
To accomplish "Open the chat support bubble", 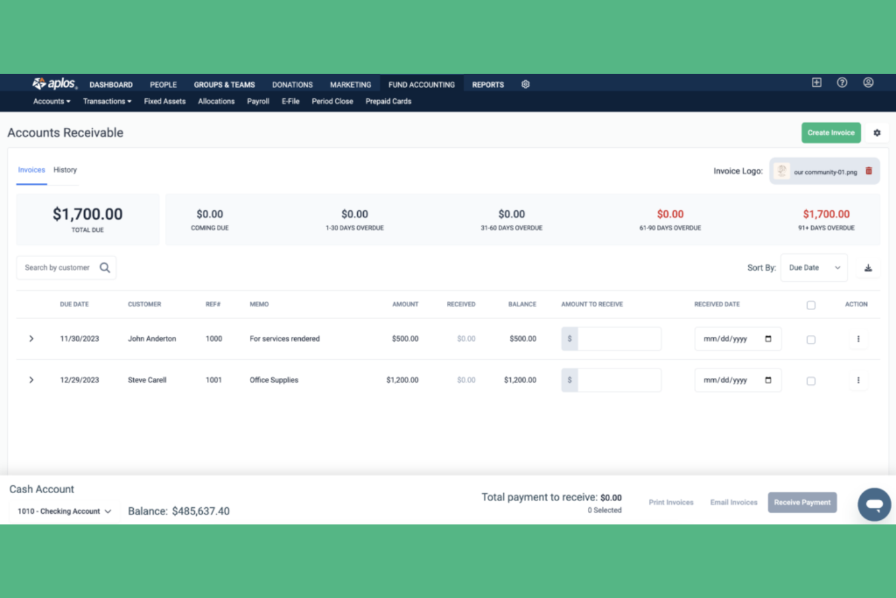I will (x=874, y=504).
